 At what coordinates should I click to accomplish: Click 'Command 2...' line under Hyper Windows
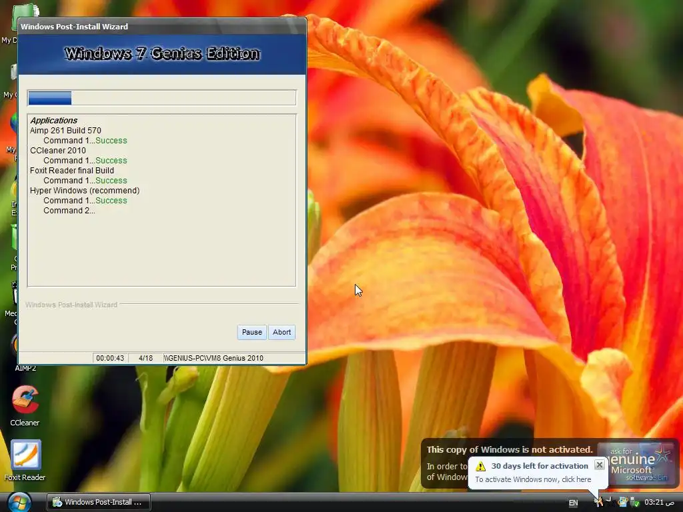tap(69, 211)
